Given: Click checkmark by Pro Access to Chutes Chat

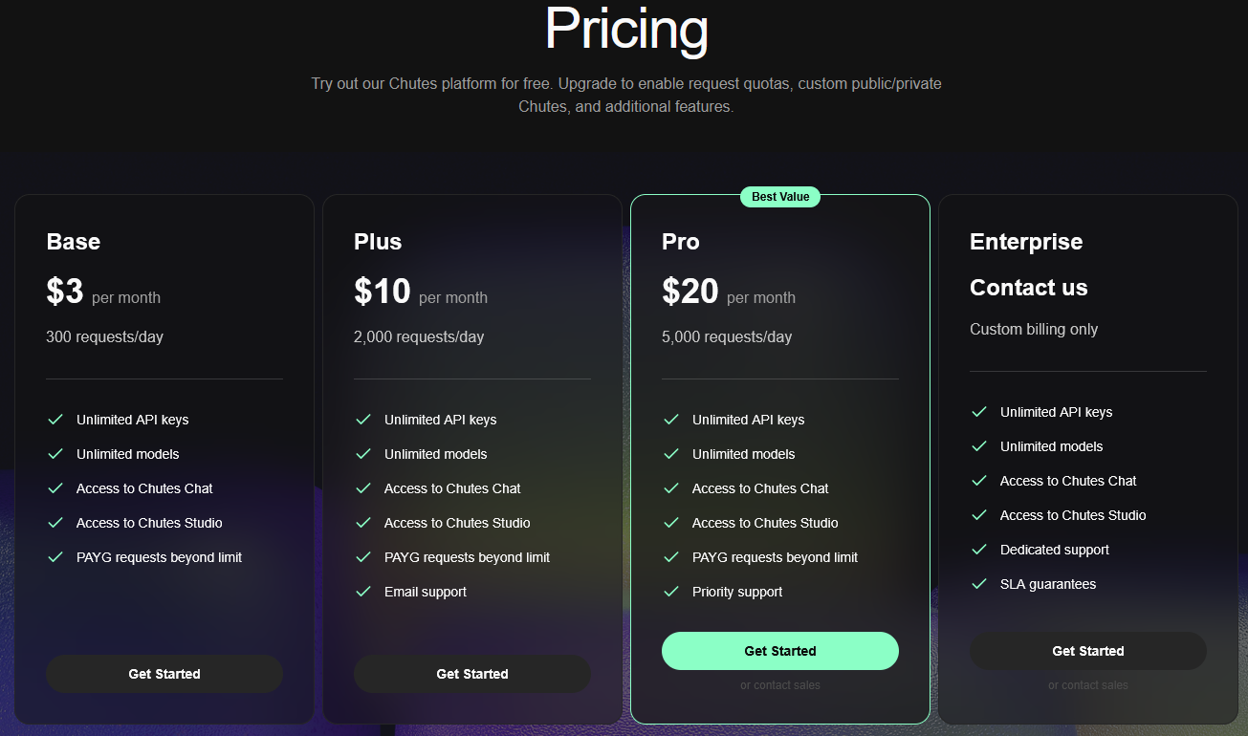Looking at the screenshot, I should pyautogui.click(x=671, y=488).
